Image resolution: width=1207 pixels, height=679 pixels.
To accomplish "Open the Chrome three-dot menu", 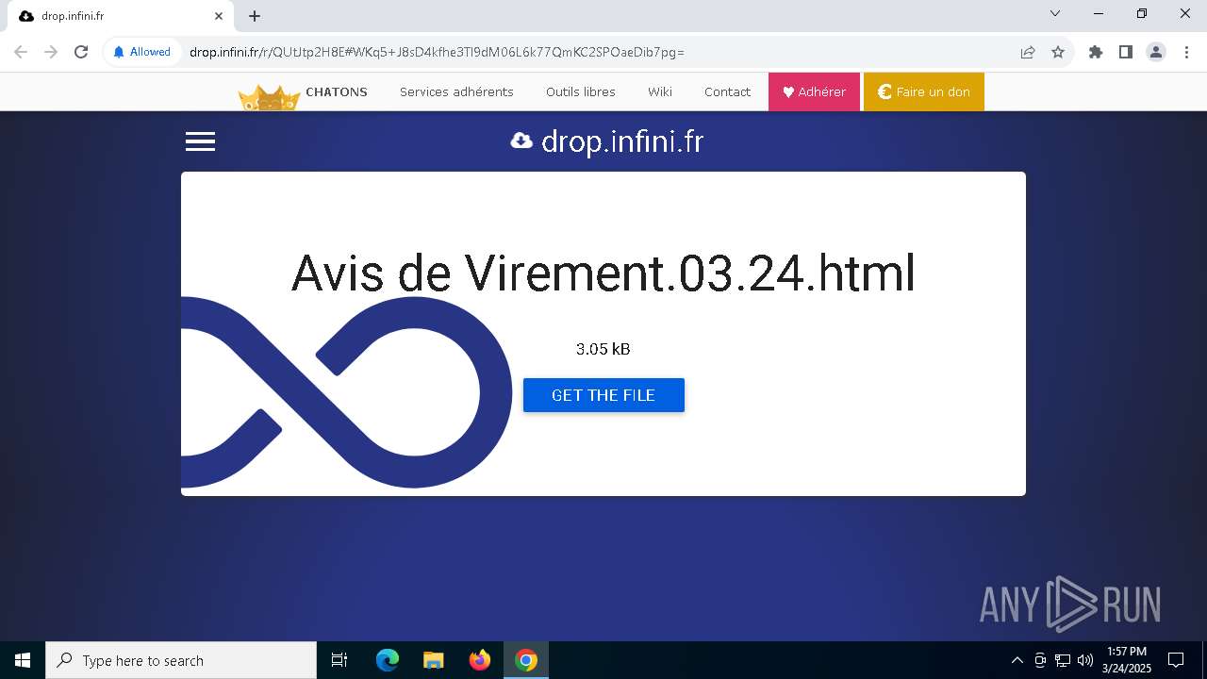I will (x=1186, y=52).
